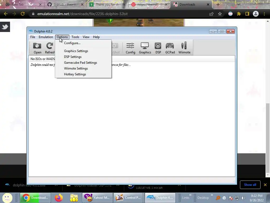The image size is (270, 203).
Task: Open Chrome profile avatar
Action: click(x=255, y=14)
